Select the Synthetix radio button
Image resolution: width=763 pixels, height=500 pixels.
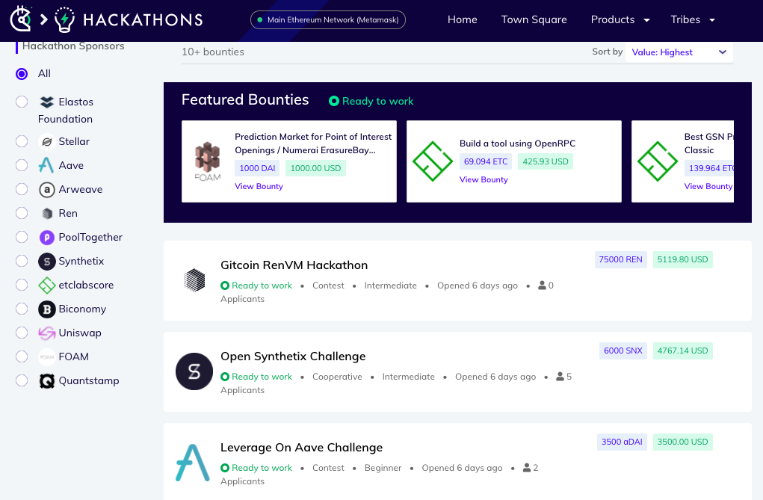pyautogui.click(x=22, y=262)
